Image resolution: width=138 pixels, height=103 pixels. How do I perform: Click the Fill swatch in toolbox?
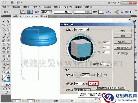[x=4, y=77]
